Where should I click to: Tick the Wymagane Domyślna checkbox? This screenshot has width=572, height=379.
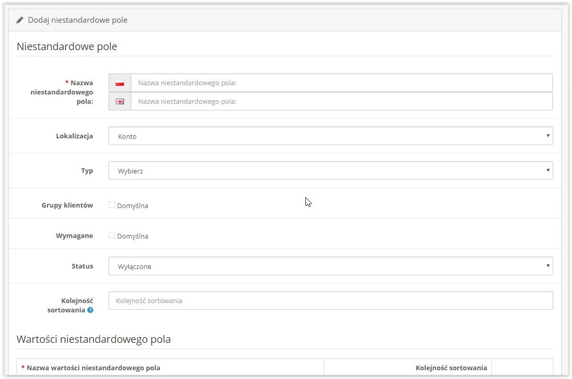click(112, 235)
